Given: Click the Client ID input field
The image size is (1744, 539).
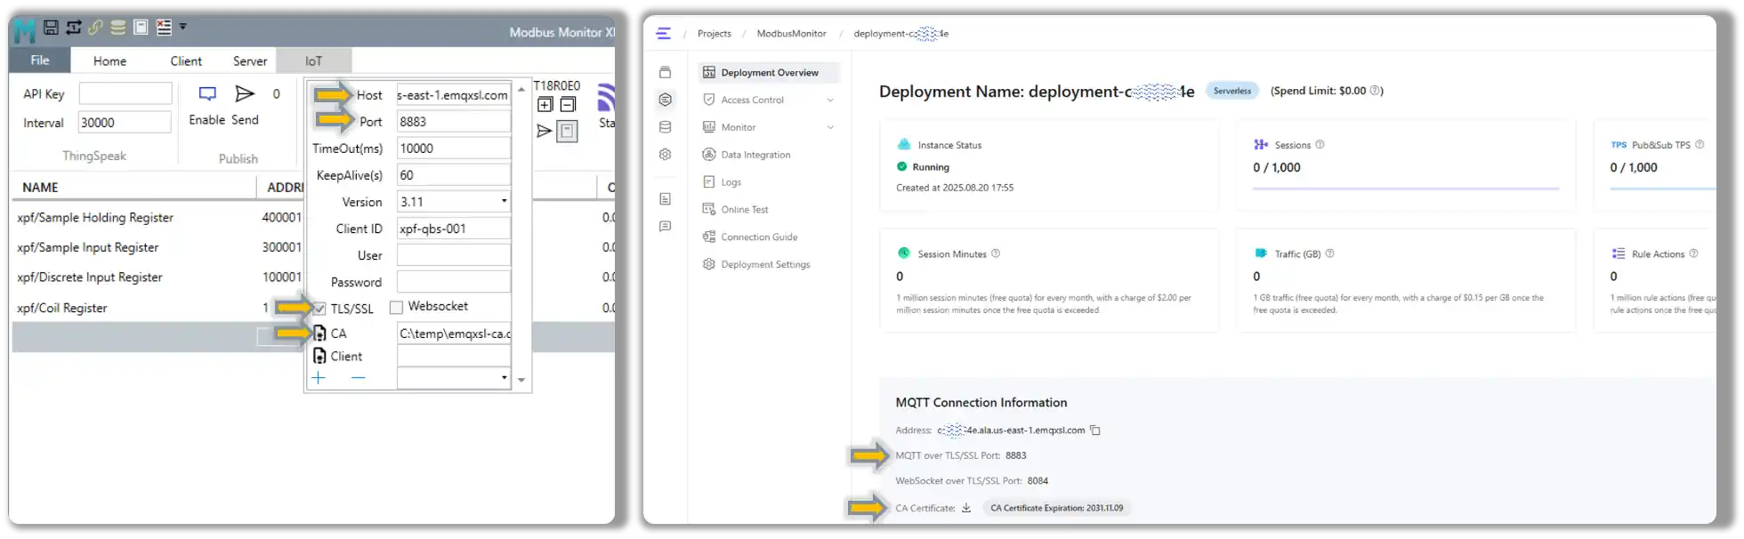Looking at the screenshot, I should point(453,229).
